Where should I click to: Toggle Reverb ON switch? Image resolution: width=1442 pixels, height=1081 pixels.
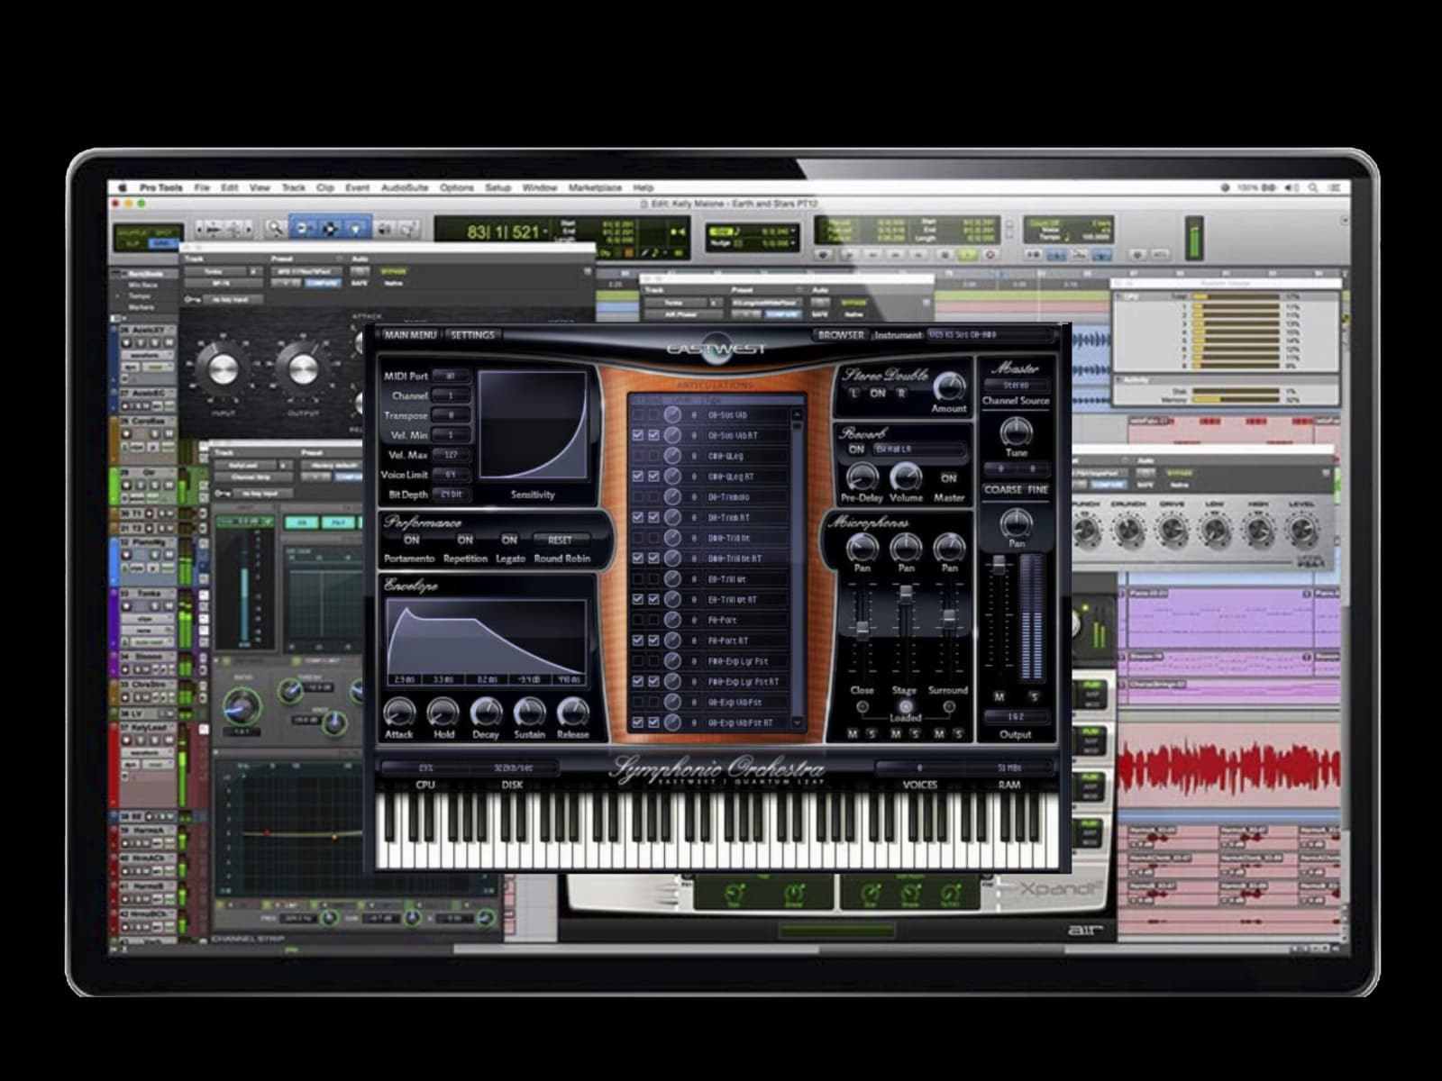[856, 449]
